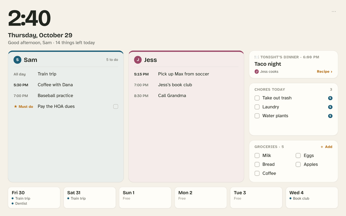The height and width of the screenshot is (216, 346).
Task: Click the assignee badge beside Laundry
Action: pos(330,107)
